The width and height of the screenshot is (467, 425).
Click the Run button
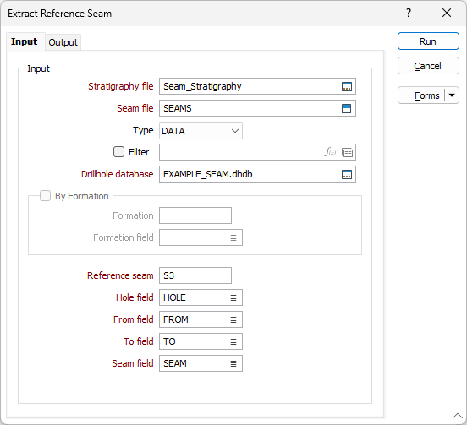428,41
